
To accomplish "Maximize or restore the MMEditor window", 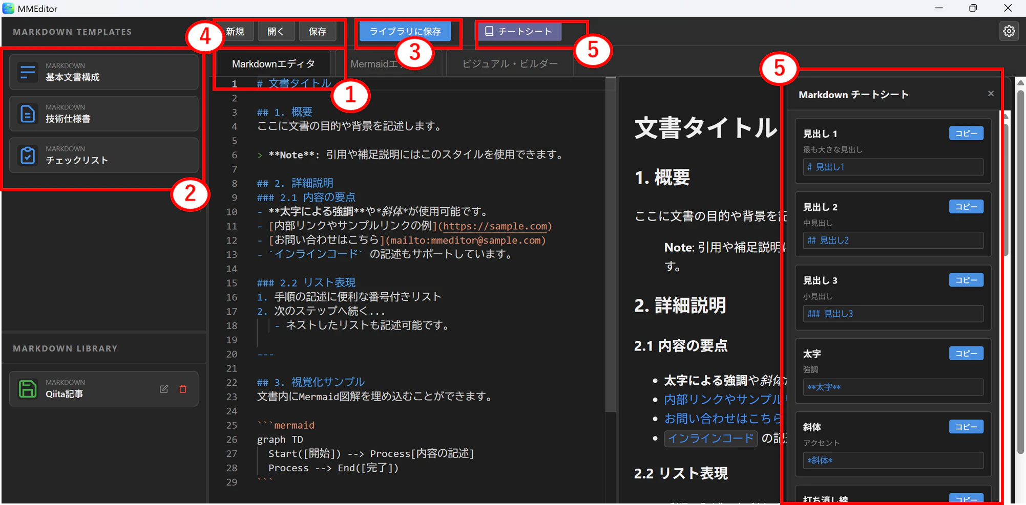I will (973, 8).
